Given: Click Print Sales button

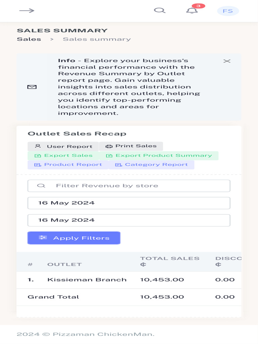Looking at the screenshot, I should [131, 146].
